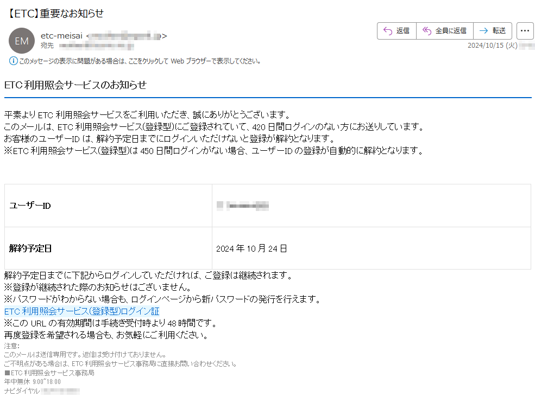Click the line 解約予定日までに下記からログイン
Screen dimensions: 535x397
[x=148, y=276]
